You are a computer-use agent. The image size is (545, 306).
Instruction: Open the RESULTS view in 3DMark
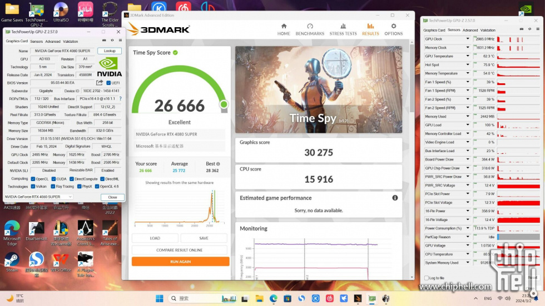coord(370,29)
